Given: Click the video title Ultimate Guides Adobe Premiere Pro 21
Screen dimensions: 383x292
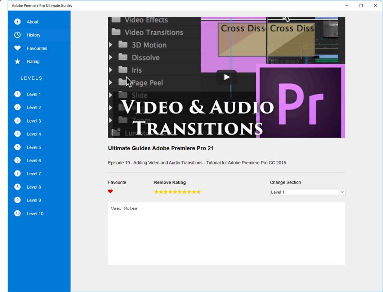Looking at the screenshot, I should (161, 148).
